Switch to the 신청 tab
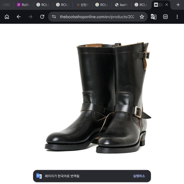Viewport: 184px width, 184px height. pyautogui.click(x=83, y=5)
